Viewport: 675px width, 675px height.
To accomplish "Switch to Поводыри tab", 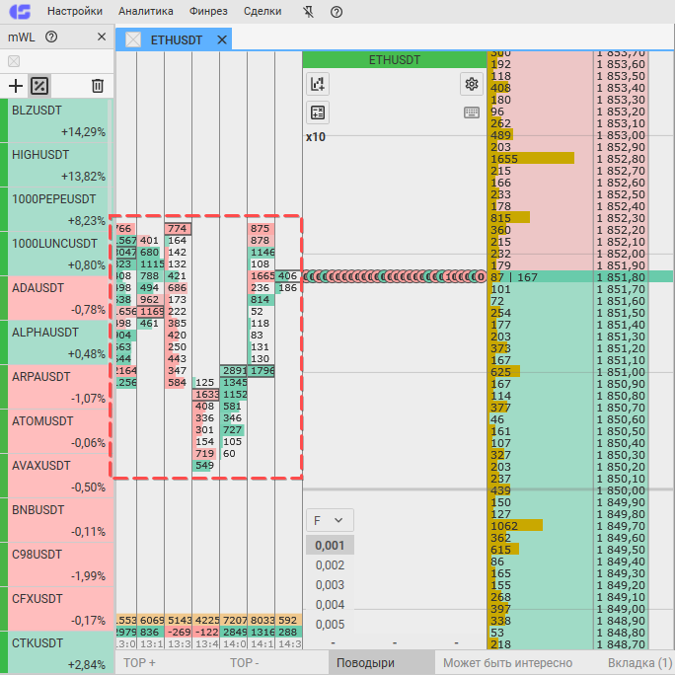I will 365,662.
